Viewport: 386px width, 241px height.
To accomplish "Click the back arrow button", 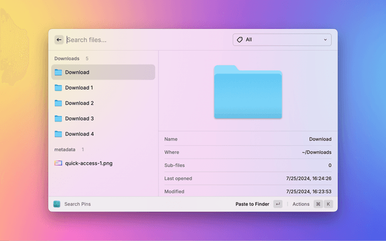I will (59, 40).
